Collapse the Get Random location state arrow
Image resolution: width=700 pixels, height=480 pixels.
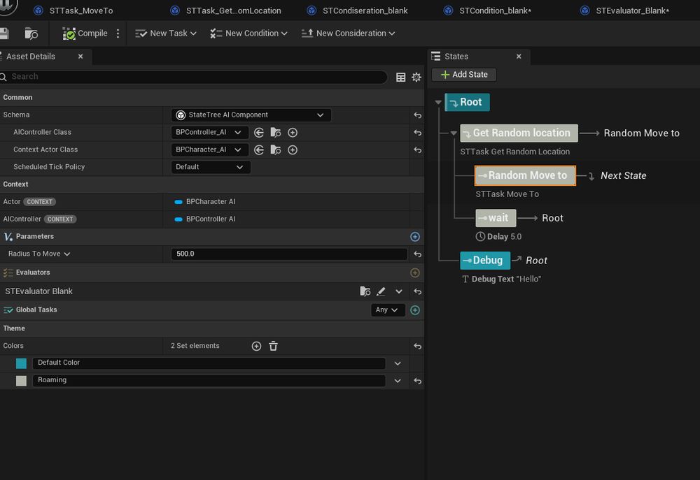click(454, 133)
